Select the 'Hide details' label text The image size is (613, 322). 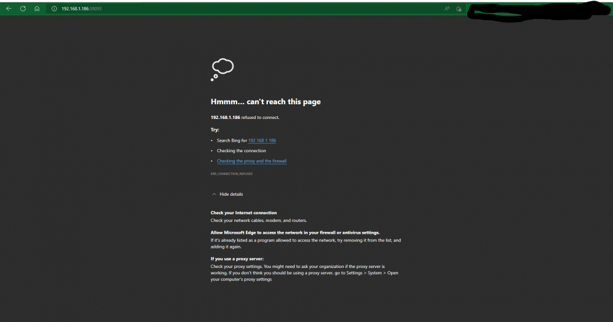coord(231,194)
